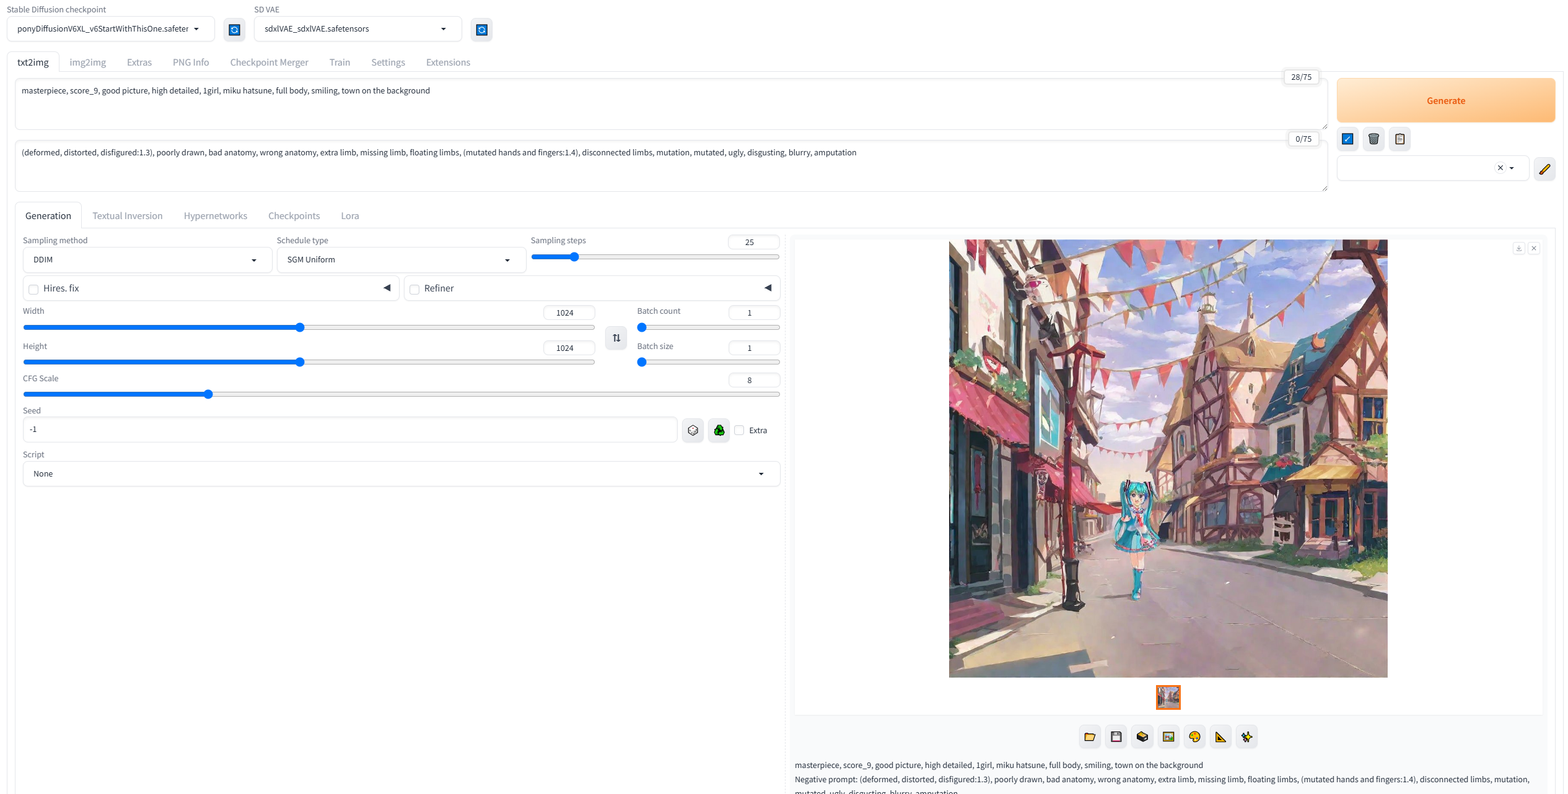Image resolution: width=1568 pixels, height=794 pixels.
Task: Click the Seed input field
Action: [350, 429]
